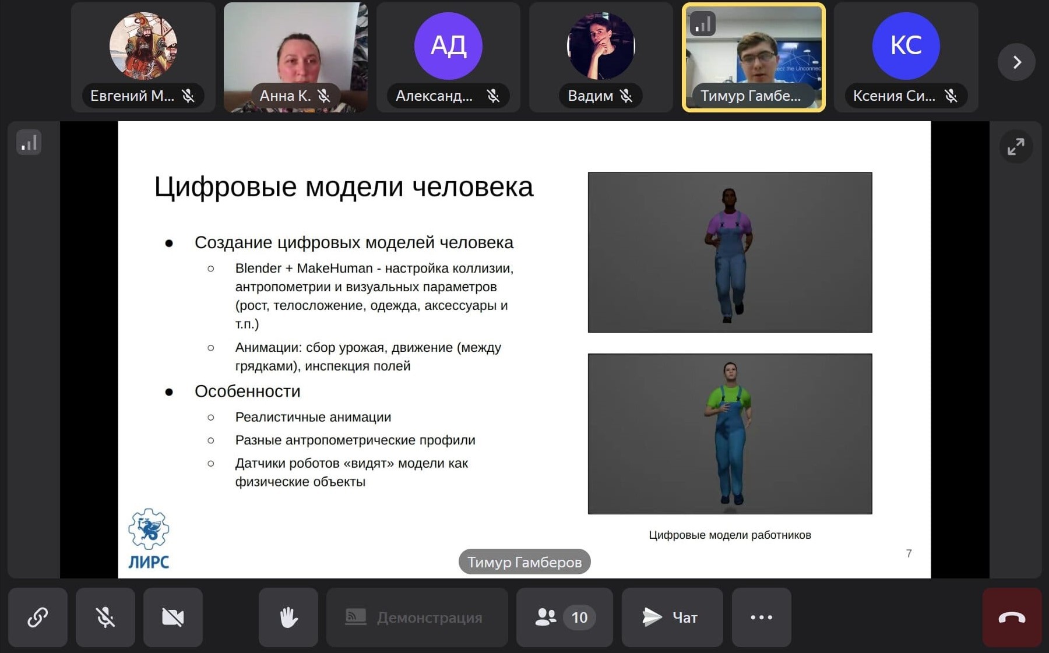This screenshot has height=653, width=1049.
Task: Open the participants list showing 10
Action: (x=563, y=617)
